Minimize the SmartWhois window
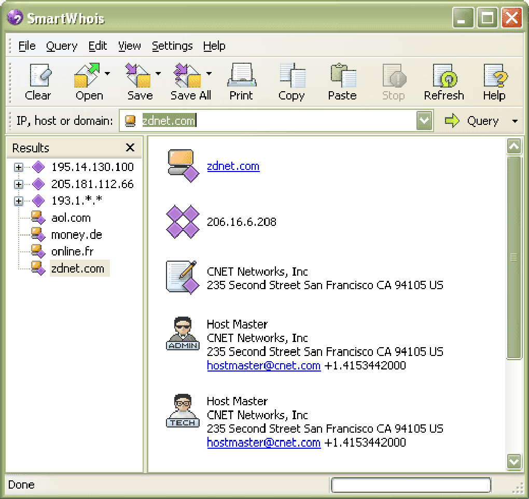 pyautogui.click(x=463, y=17)
